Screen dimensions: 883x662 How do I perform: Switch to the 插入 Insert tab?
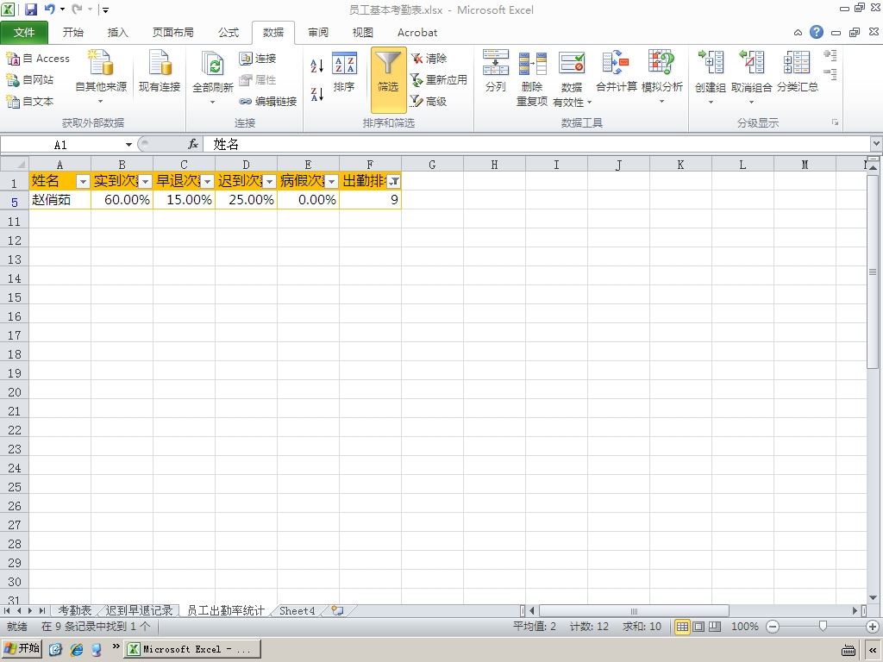117,33
